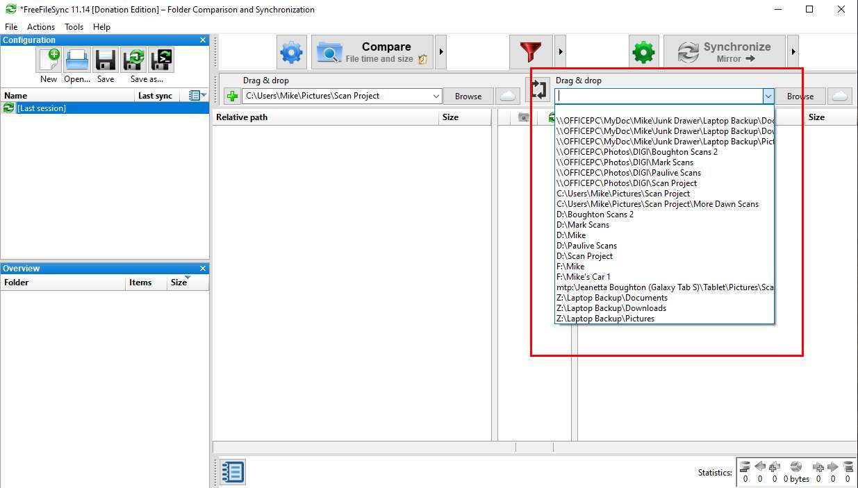Image resolution: width=858 pixels, height=488 pixels.
Task: Select \\OFFICEPC\Photos\DIGI\Paulive Scans path
Action: coord(664,173)
